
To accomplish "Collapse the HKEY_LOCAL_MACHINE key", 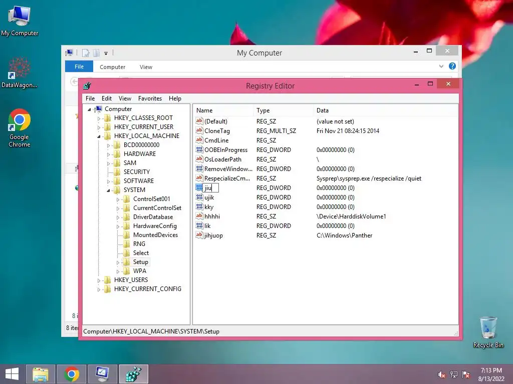I will [99, 136].
